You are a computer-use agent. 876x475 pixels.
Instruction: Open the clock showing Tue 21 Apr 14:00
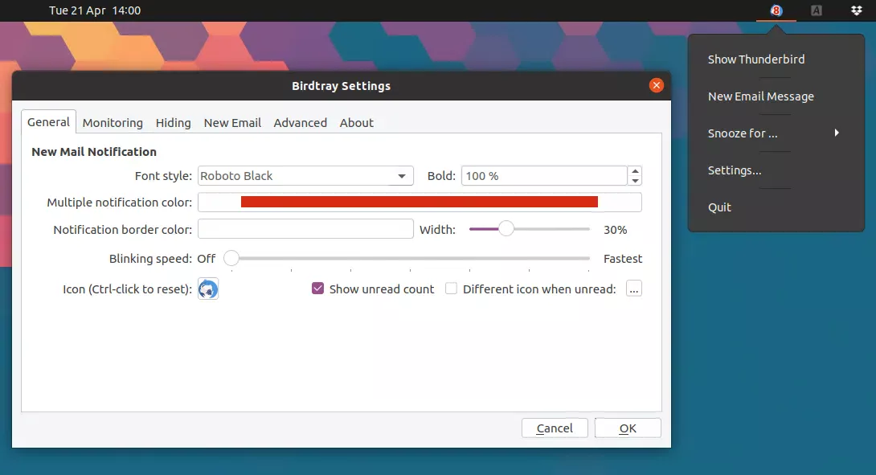pos(95,10)
